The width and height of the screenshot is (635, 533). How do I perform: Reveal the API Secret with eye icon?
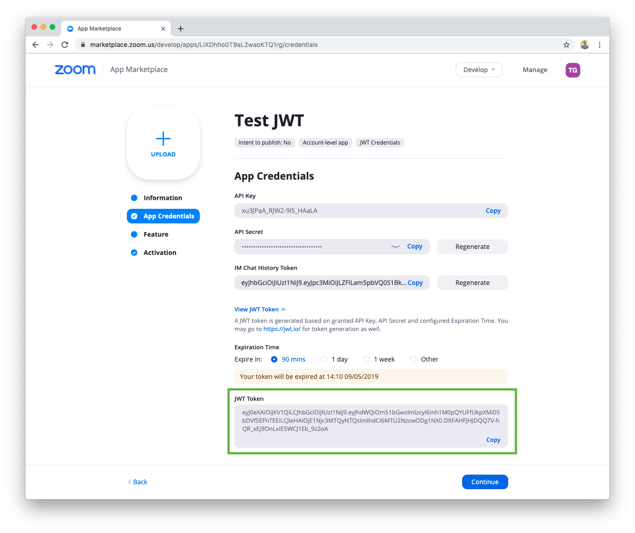(x=396, y=247)
